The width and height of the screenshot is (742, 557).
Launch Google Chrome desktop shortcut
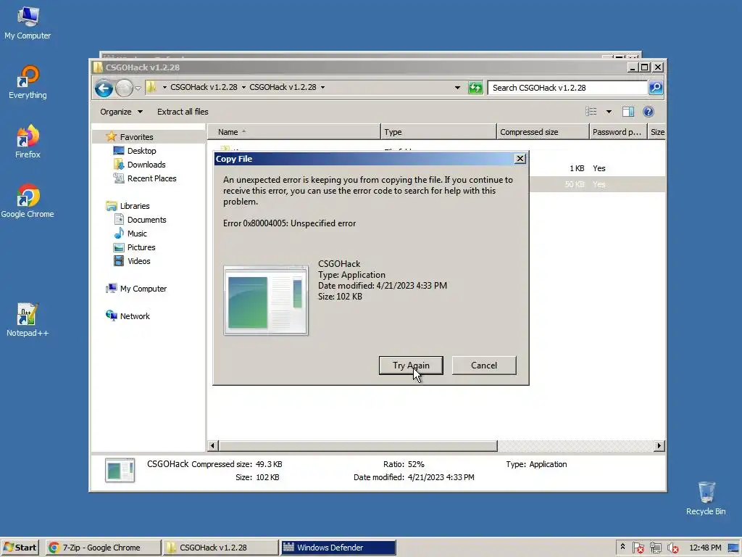pyautogui.click(x=28, y=202)
